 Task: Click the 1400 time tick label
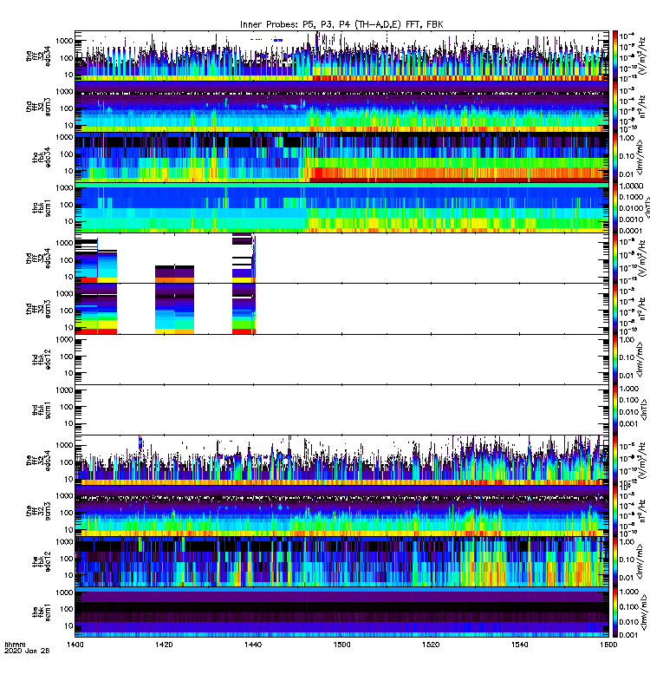75,645
